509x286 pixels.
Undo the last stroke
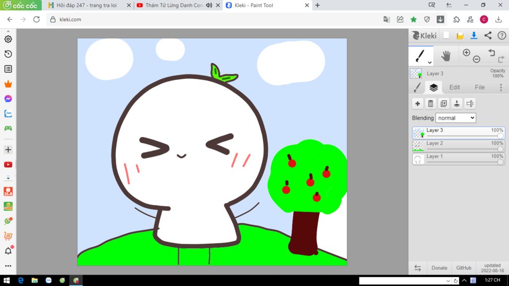pos(492,53)
